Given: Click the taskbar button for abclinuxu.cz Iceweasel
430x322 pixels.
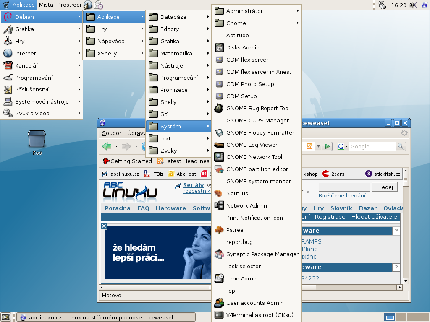Looking at the screenshot, I should pyautogui.click(x=106, y=317).
